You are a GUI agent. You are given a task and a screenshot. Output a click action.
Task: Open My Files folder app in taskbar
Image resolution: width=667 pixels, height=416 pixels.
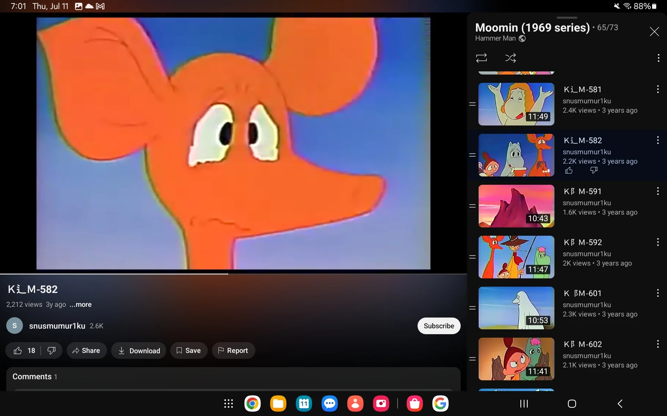point(278,404)
